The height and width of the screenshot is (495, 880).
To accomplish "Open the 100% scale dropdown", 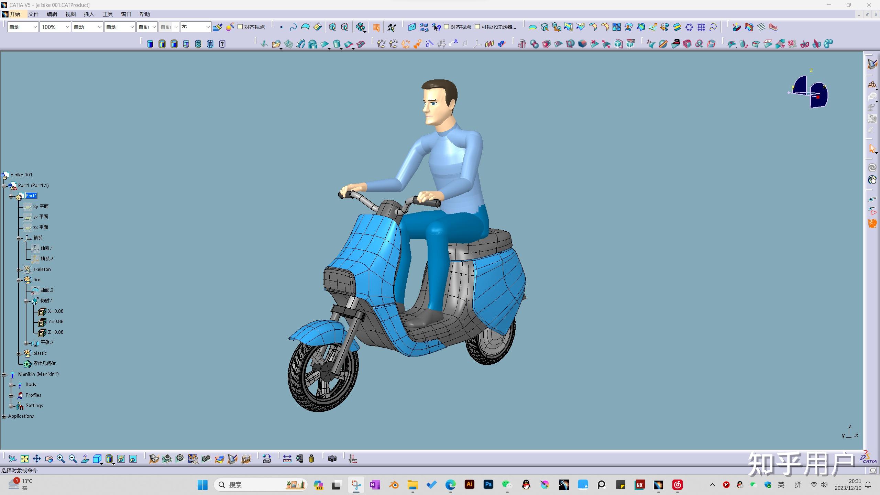I will coord(67,27).
